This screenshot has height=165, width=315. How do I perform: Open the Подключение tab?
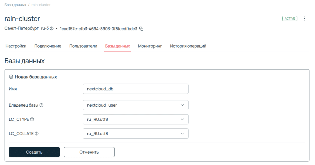(x=48, y=46)
